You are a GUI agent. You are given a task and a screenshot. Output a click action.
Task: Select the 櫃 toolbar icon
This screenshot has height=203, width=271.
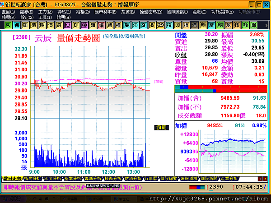(33, 25)
